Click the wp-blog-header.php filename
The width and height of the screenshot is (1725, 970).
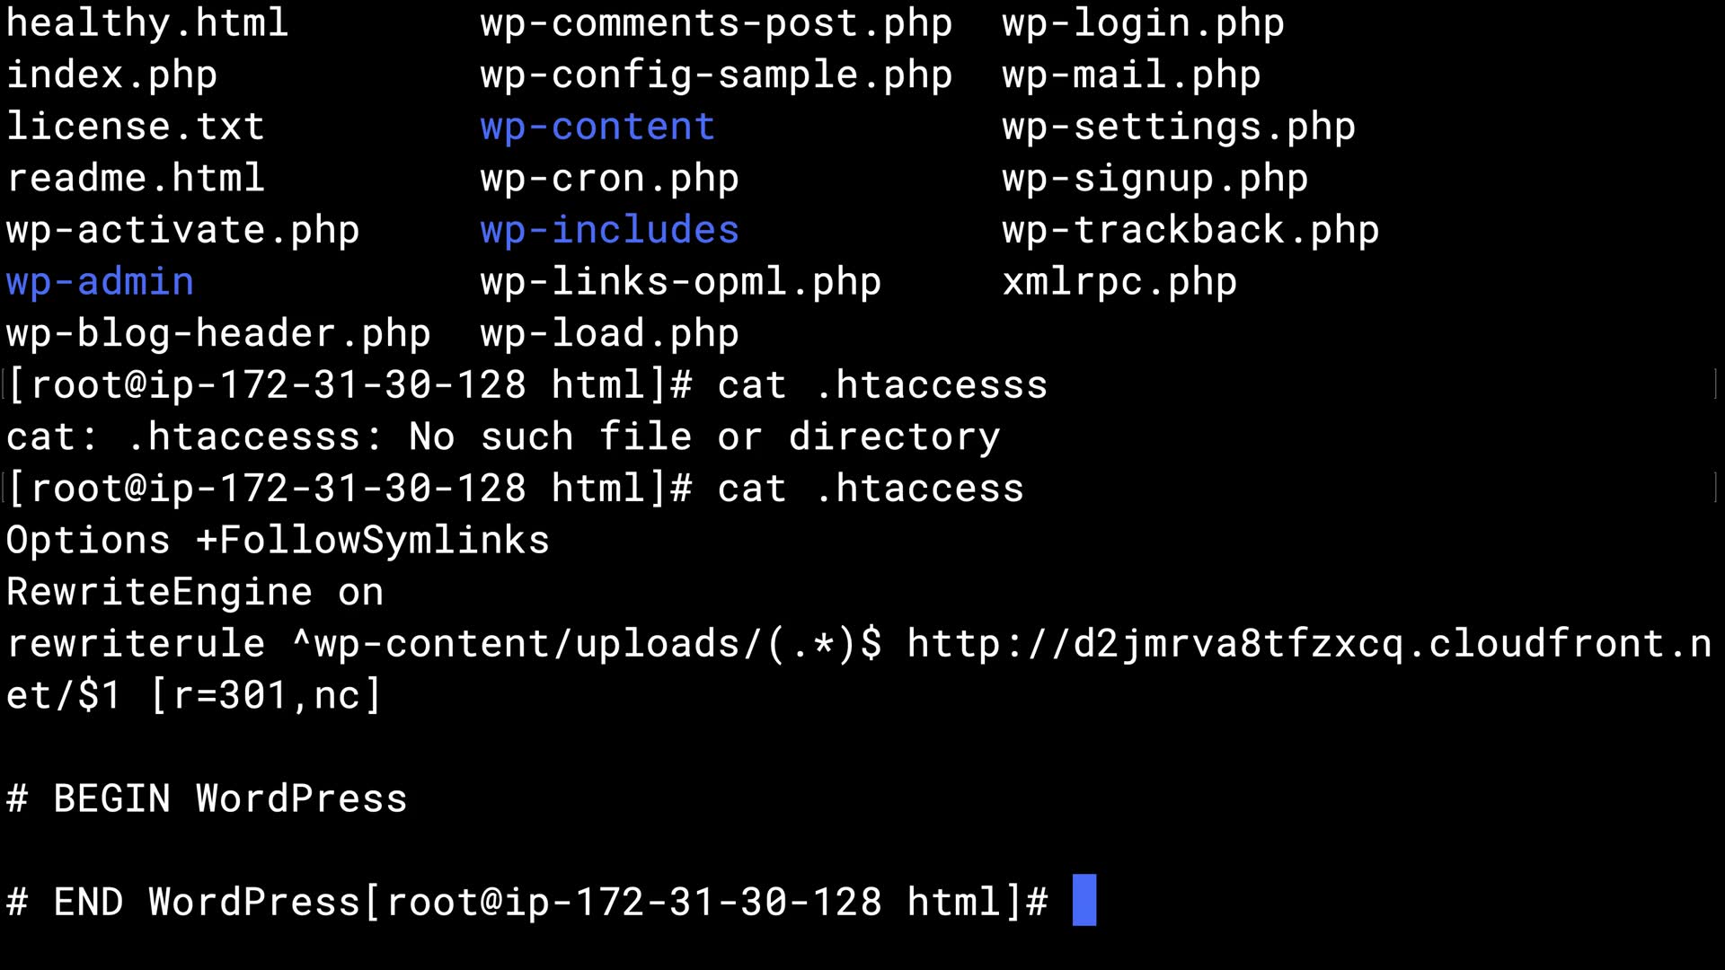click(x=218, y=334)
